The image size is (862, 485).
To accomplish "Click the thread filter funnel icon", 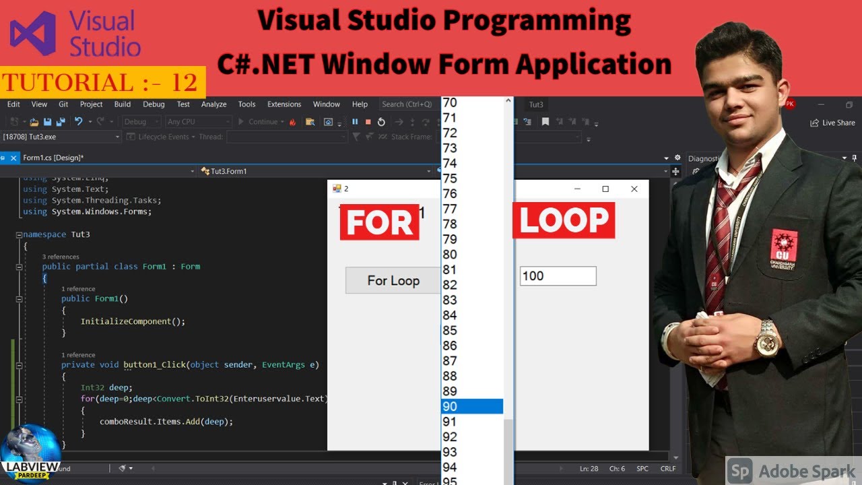I will coord(356,137).
